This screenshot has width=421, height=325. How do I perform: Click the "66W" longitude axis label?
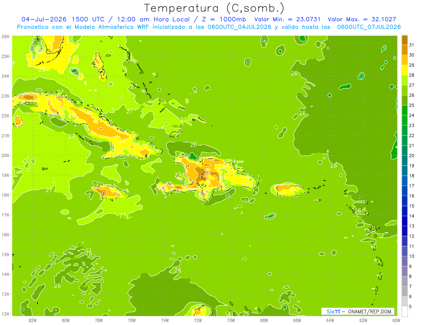(297, 320)
